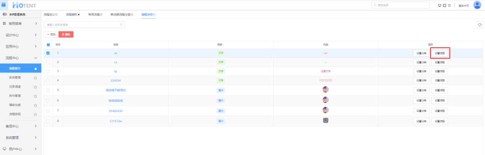Click the star icon beside 实例管理
485x155 pixels.
click(35, 77)
